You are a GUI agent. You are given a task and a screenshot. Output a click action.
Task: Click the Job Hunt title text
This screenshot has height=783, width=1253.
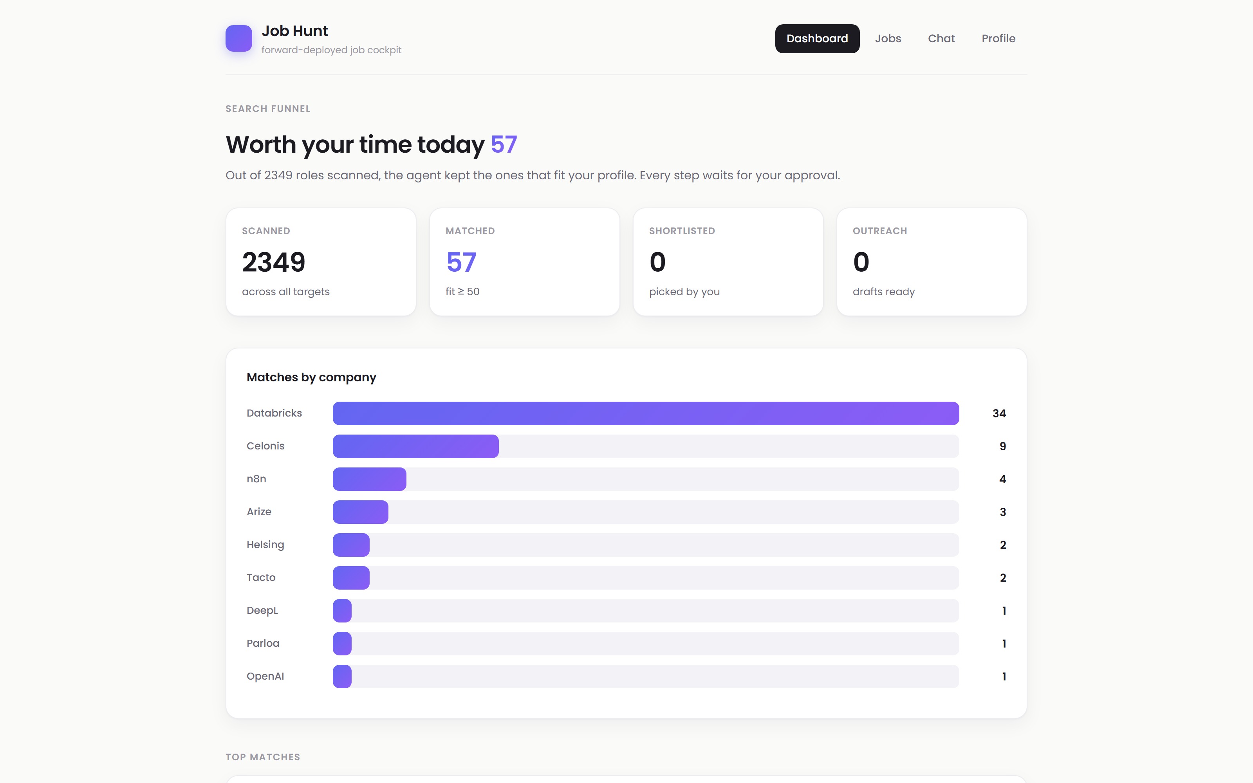coord(294,31)
